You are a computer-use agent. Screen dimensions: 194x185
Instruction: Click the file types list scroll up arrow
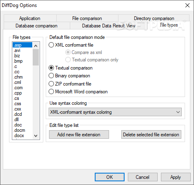[36, 46]
